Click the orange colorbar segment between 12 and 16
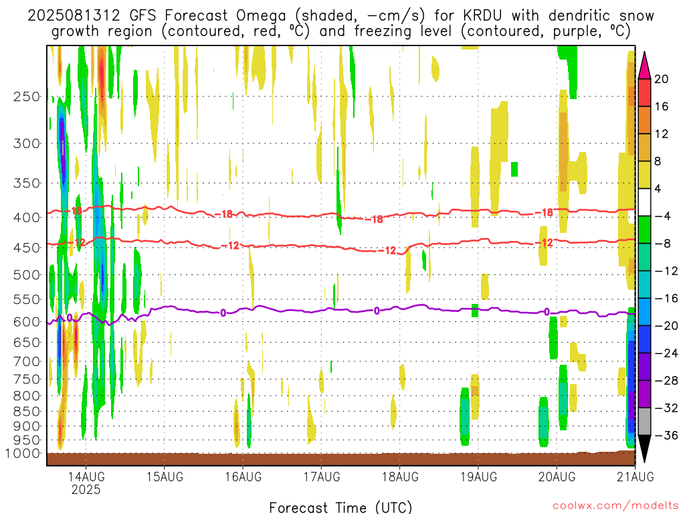The width and height of the screenshot is (685, 514). [644, 120]
